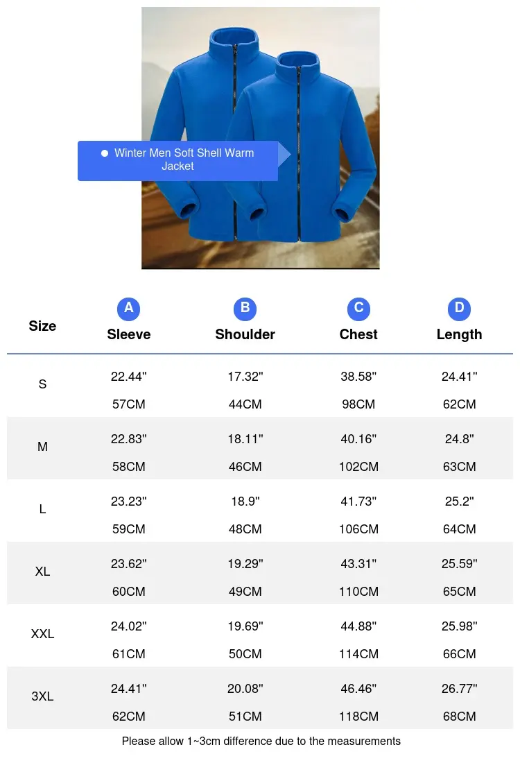Click the 22.44" sleeve measurement
This screenshot has width=520, height=763.
(x=128, y=377)
